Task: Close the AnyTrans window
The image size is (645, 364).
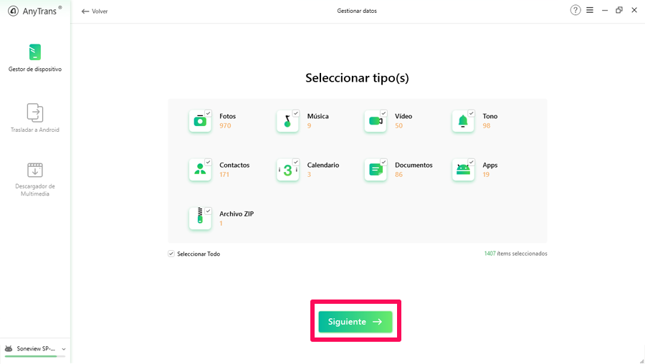Action: click(x=634, y=10)
